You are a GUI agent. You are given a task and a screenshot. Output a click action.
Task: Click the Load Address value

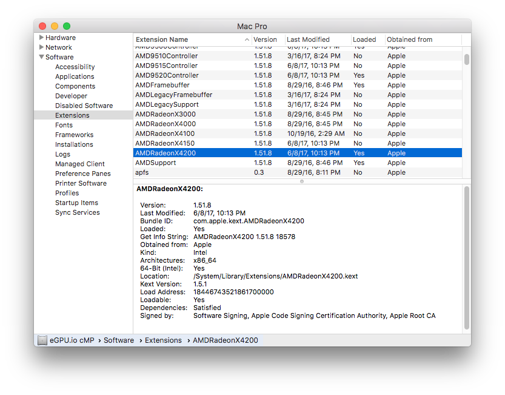click(x=233, y=292)
